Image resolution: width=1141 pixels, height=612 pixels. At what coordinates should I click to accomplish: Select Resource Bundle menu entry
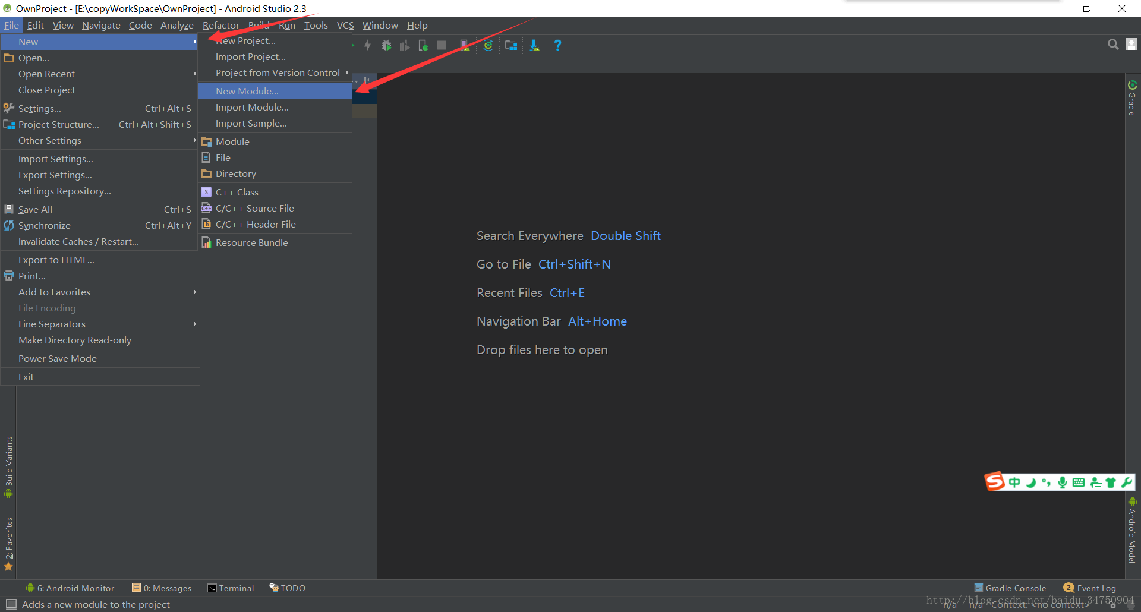tap(275, 242)
